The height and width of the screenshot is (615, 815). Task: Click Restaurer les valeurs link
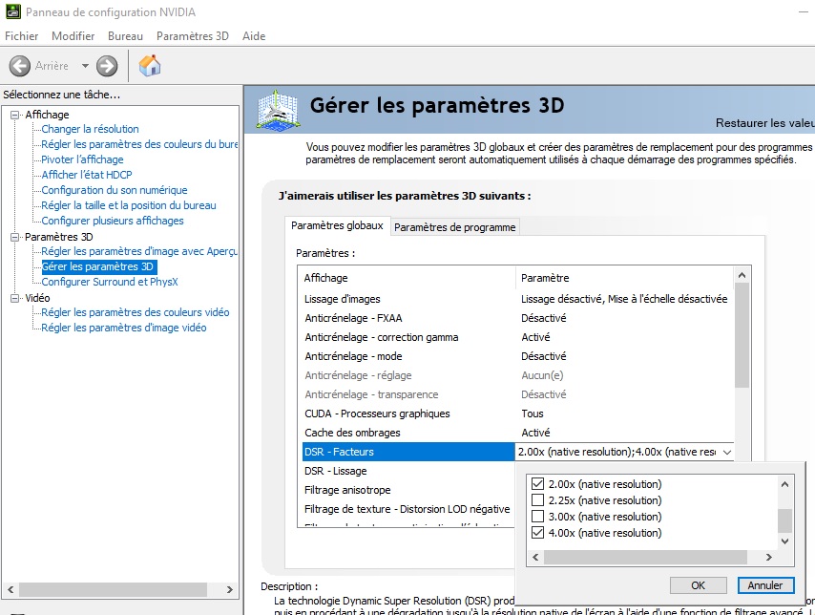[765, 123]
